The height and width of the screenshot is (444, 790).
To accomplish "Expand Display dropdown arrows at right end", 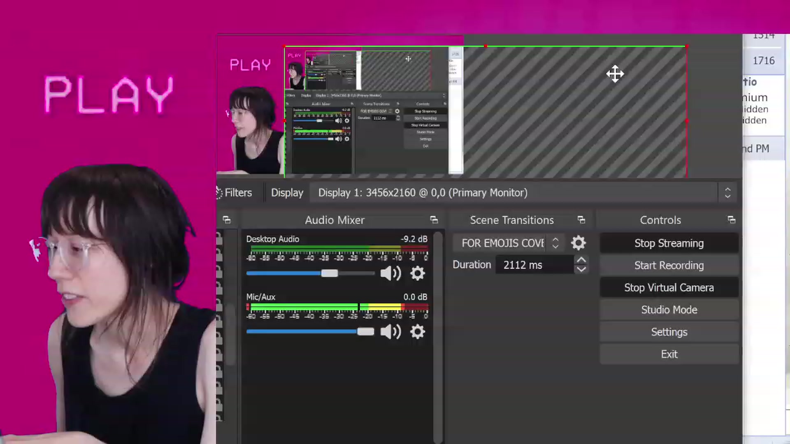I will pos(727,193).
